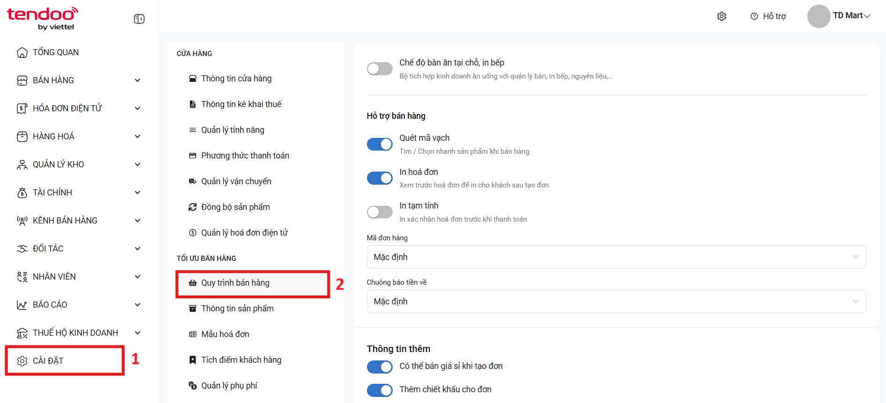Turn off the Quét mã vạch switch
The image size is (886, 403).
(380, 144)
